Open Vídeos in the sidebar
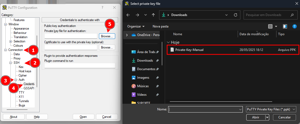Image resolution: width=300 pixels, height=124 pixels. coord(145,95)
